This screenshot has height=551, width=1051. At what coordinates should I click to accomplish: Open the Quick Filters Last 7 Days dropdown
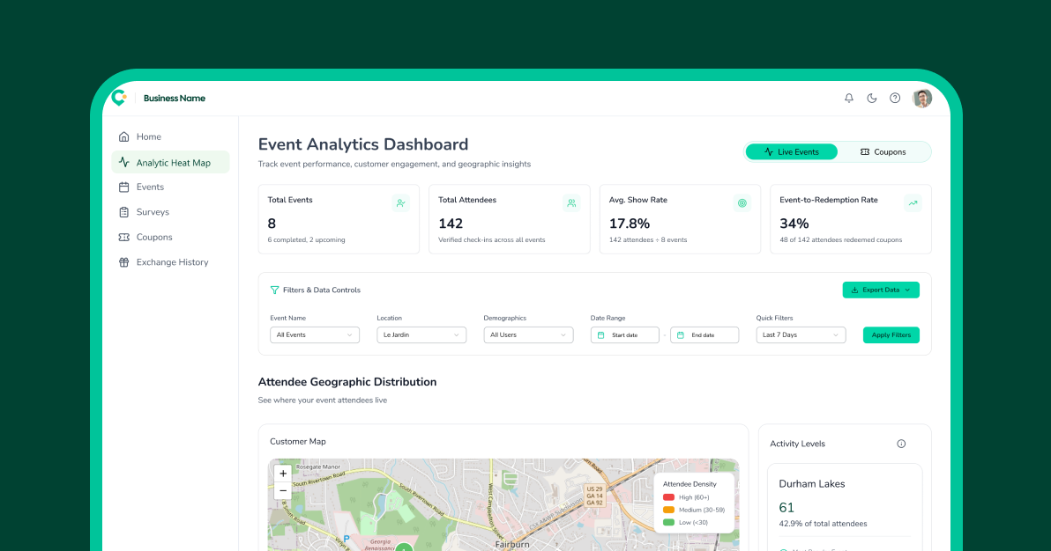[x=801, y=334]
